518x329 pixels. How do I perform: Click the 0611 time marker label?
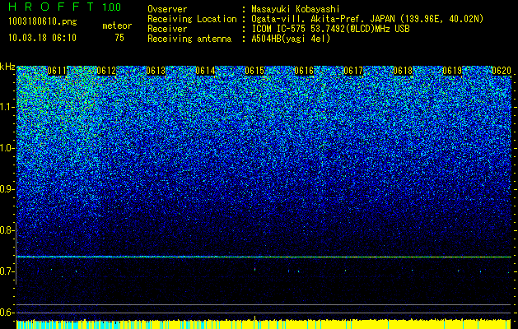click(57, 71)
